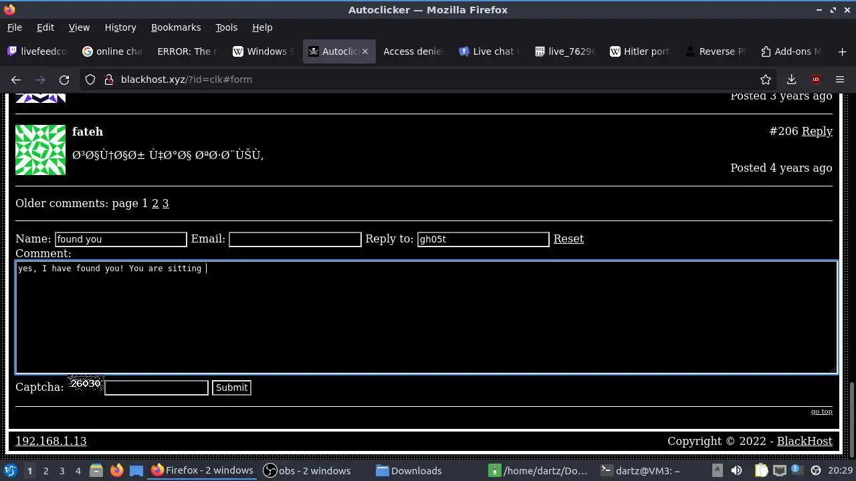The height and width of the screenshot is (481, 856).
Task: Open the Downloads folder taskbar item
Action: coord(409,470)
